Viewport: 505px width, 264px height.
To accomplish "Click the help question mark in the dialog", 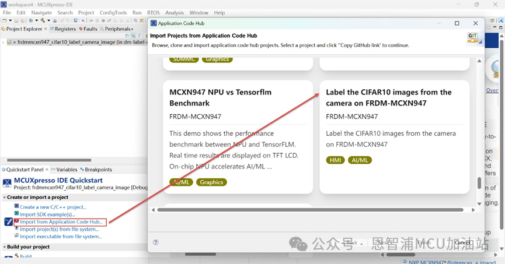I will click(155, 242).
